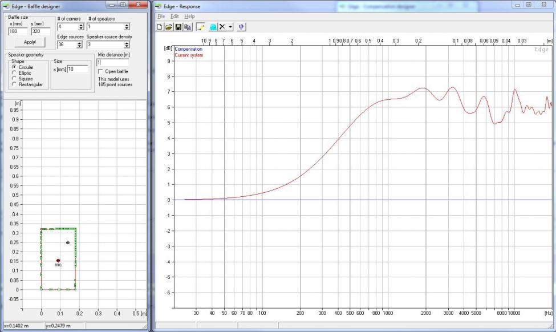Image resolution: width=556 pixels, height=332 pixels.
Task: Open the Help menu
Action: [189, 17]
